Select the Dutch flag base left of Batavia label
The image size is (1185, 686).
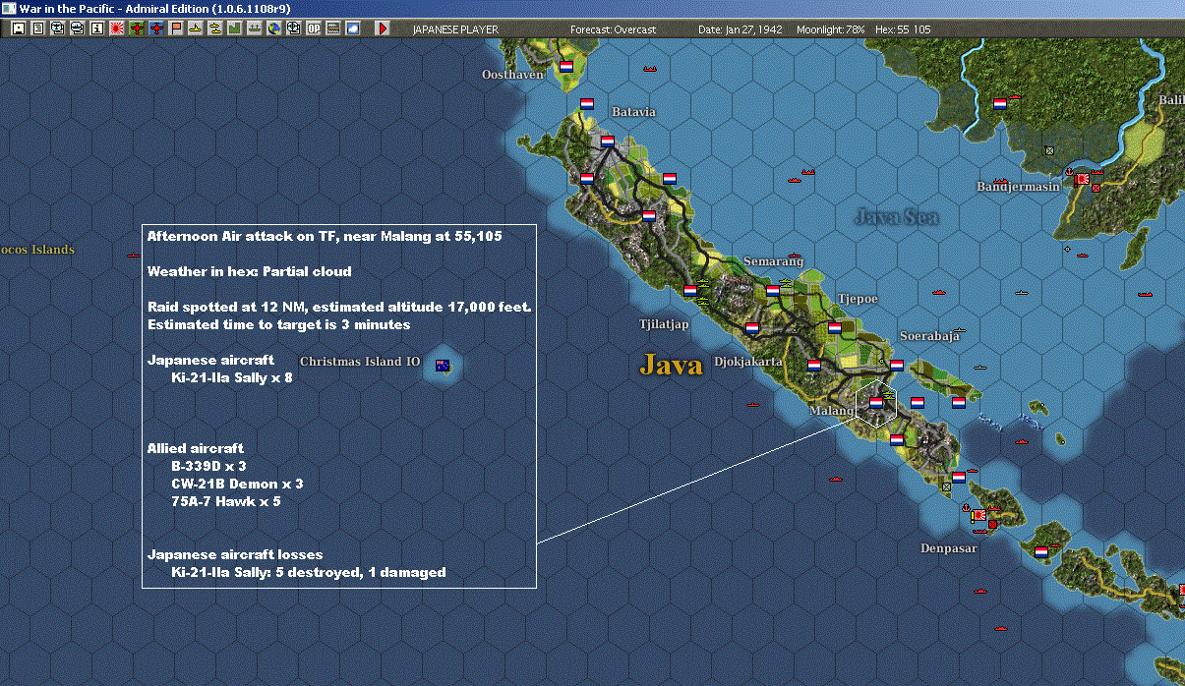click(587, 103)
